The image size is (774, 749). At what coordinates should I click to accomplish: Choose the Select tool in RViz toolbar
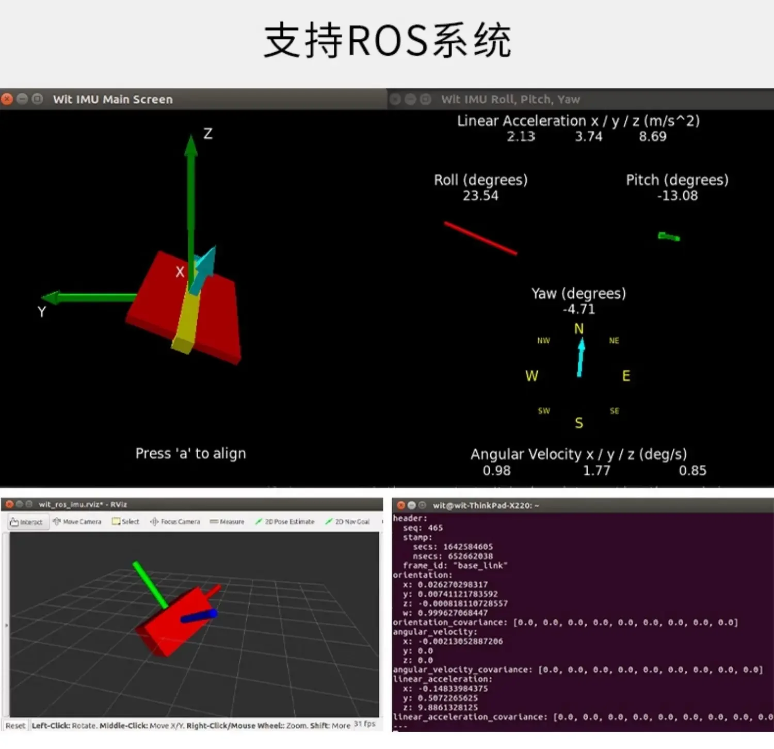point(125,522)
